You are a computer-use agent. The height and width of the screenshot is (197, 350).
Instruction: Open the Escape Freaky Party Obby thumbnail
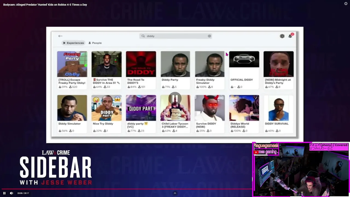(72, 64)
